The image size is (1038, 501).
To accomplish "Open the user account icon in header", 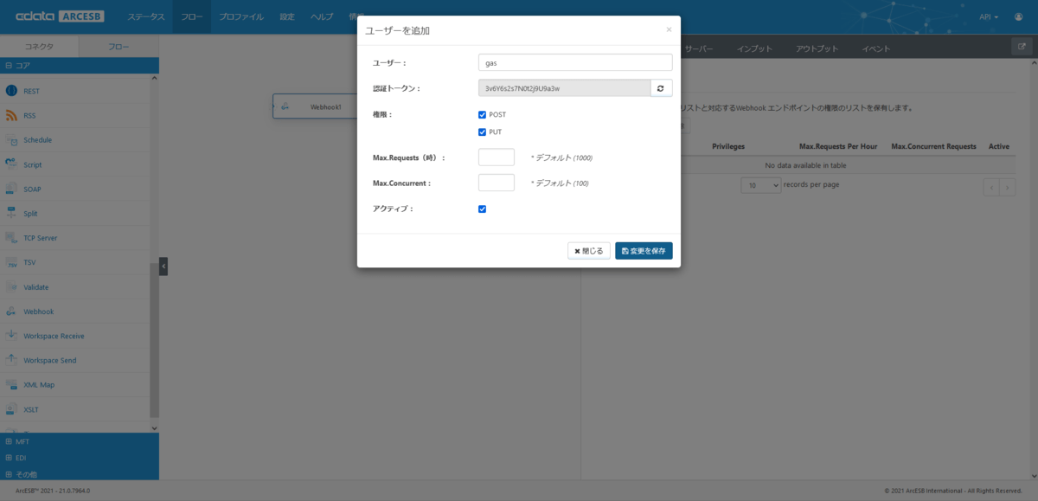I will coord(1018,16).
